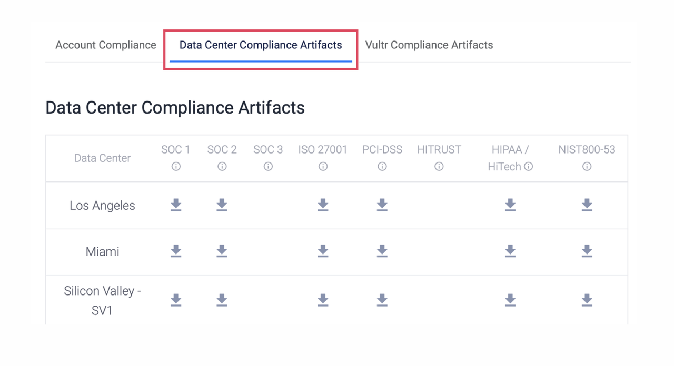Viewport: 674px width, 366px height.
Task: Download the SOC 1 report for Silicon Valley - SV1
Action: [x=176, y=300]
